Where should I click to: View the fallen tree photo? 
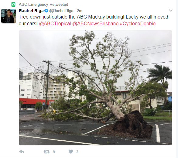pos(95,88)
